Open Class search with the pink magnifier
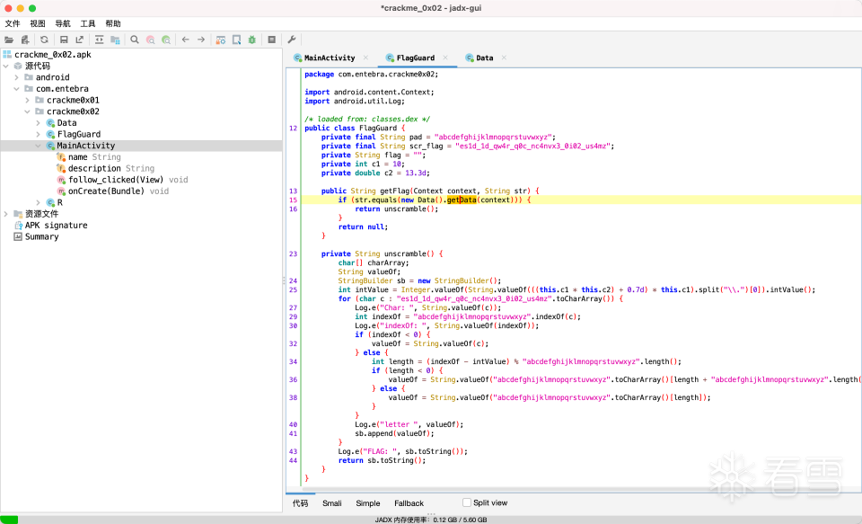 (x=150, y=40)
